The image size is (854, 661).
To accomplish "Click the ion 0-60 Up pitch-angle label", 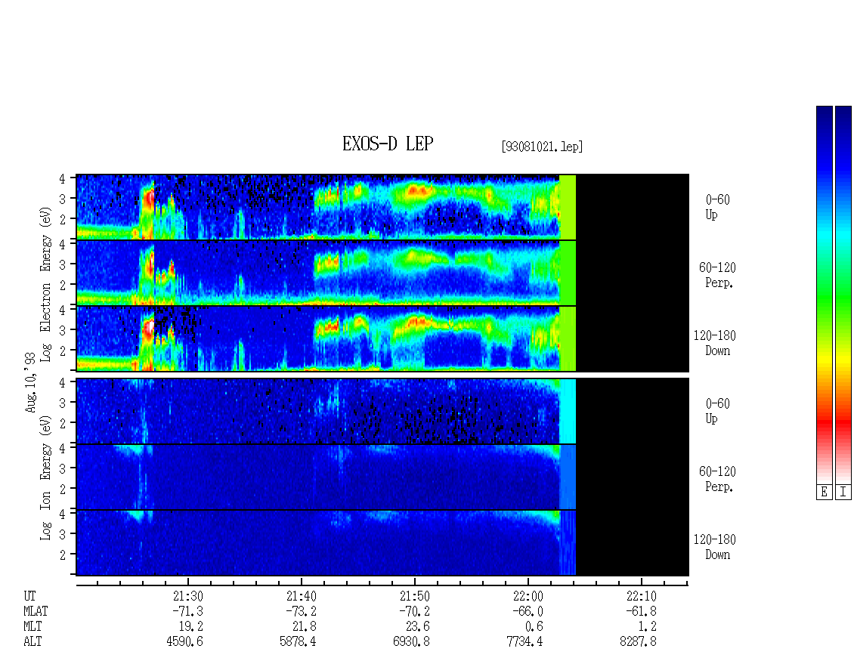I will [x=717, y=411].
